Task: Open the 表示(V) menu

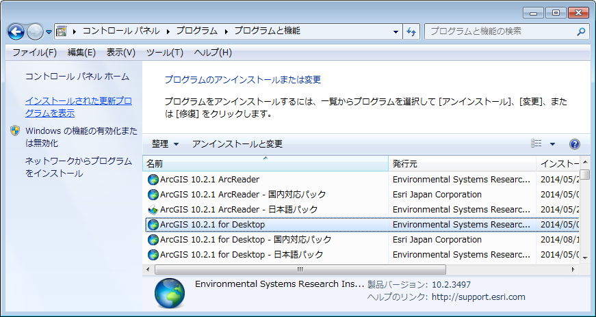Action: pos(121,53)
